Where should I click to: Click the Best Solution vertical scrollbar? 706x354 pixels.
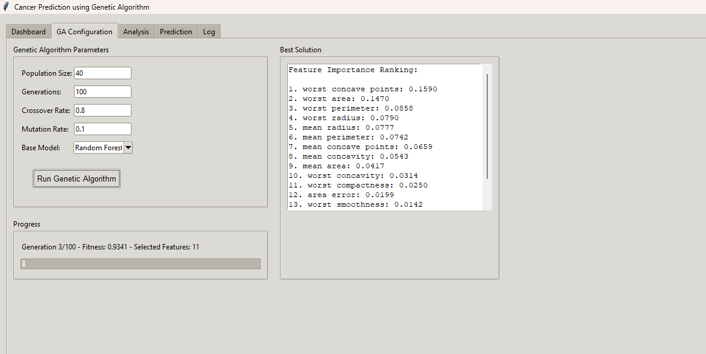(487, 126)
